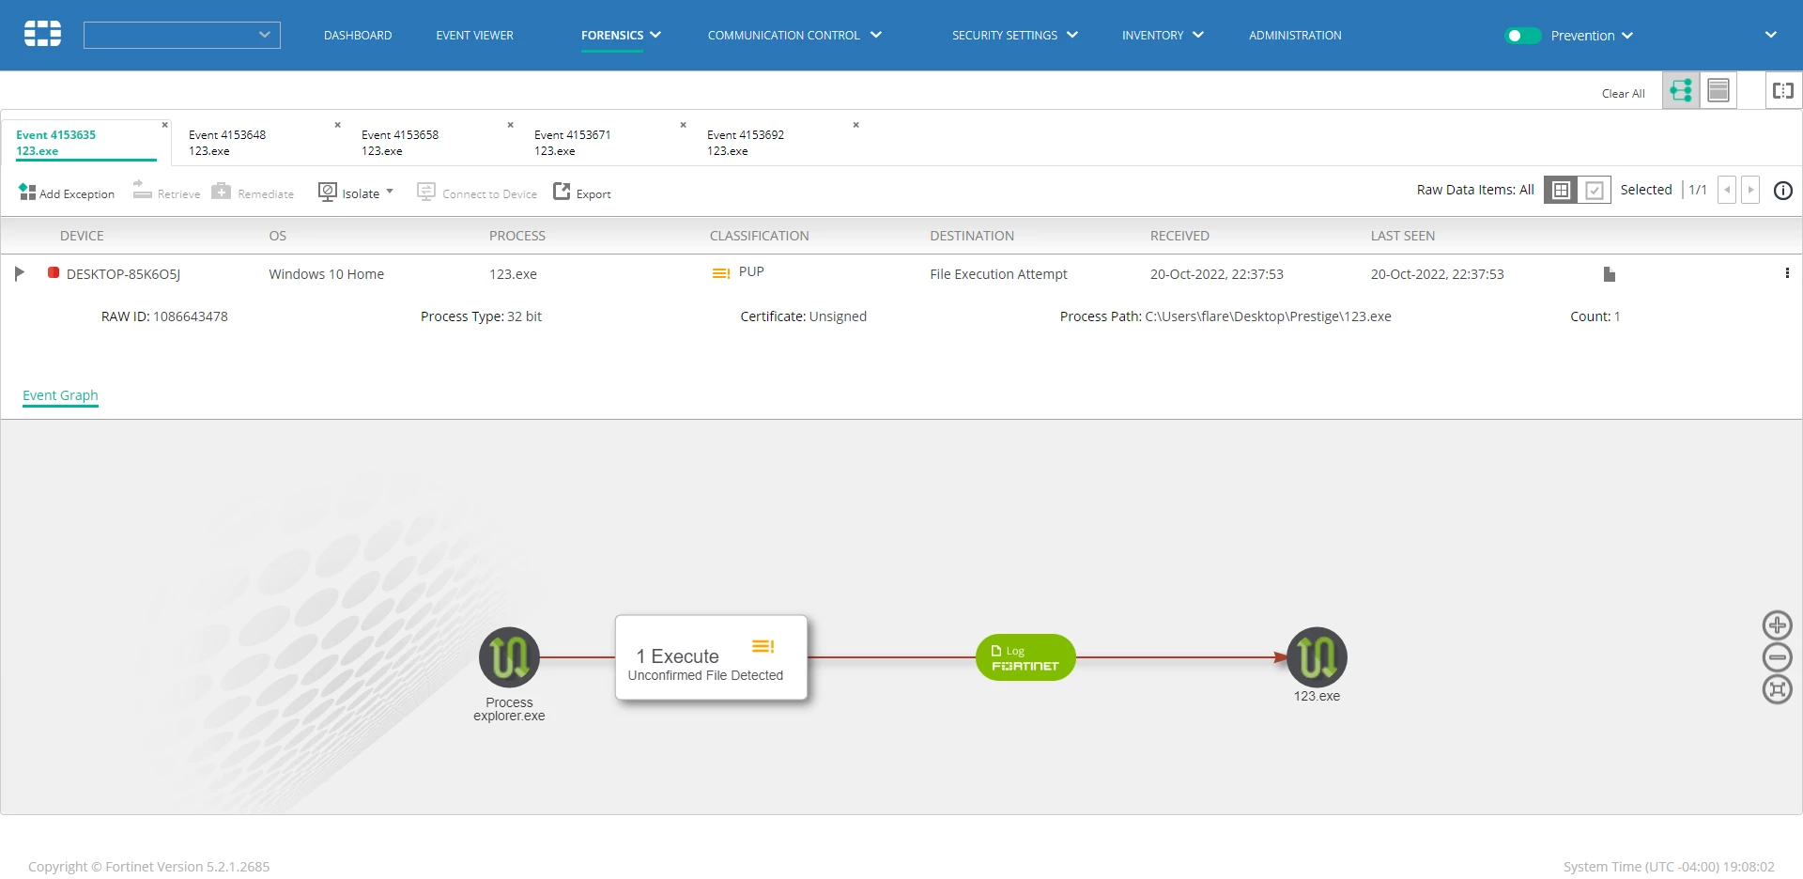
Task: Sort by the CLASSIFICATION column header
Action: pyautogui.click(x=759, y=236)
